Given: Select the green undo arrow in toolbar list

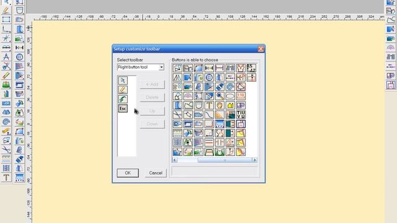Looking at the screenshot, I should click(x=123, y=99).
